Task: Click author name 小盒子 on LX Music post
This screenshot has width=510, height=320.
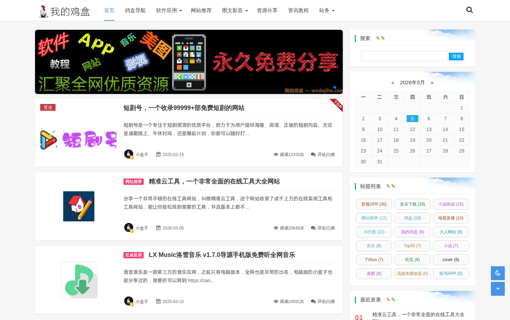Action: (x=142, y=302)
